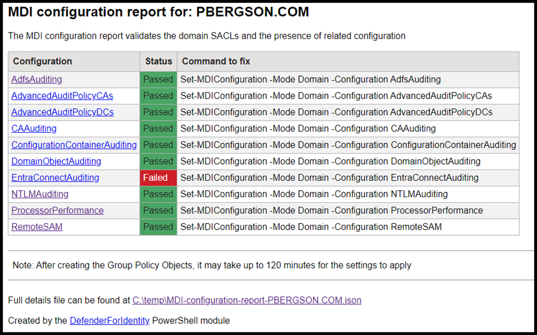This screenshot has width=537, height=335.
Task: Click the Passed status for AdfsAuditing
Action: click(x=158, y=79)
